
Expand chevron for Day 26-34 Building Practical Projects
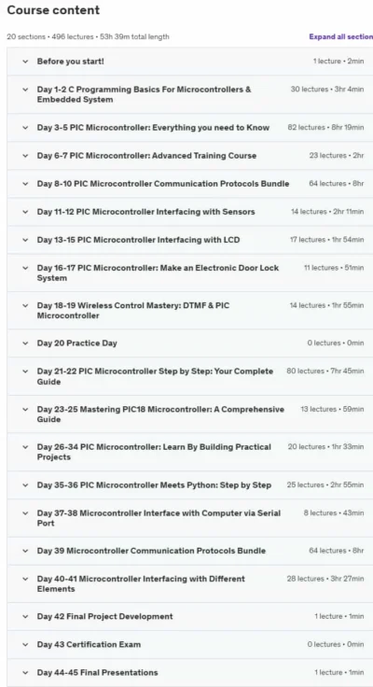coord(25,447)
